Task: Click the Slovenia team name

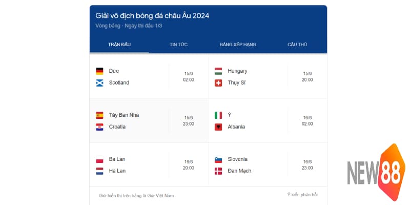Action: (x=238, y=159)
